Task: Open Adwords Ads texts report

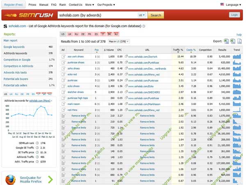Action: (15, 72)
